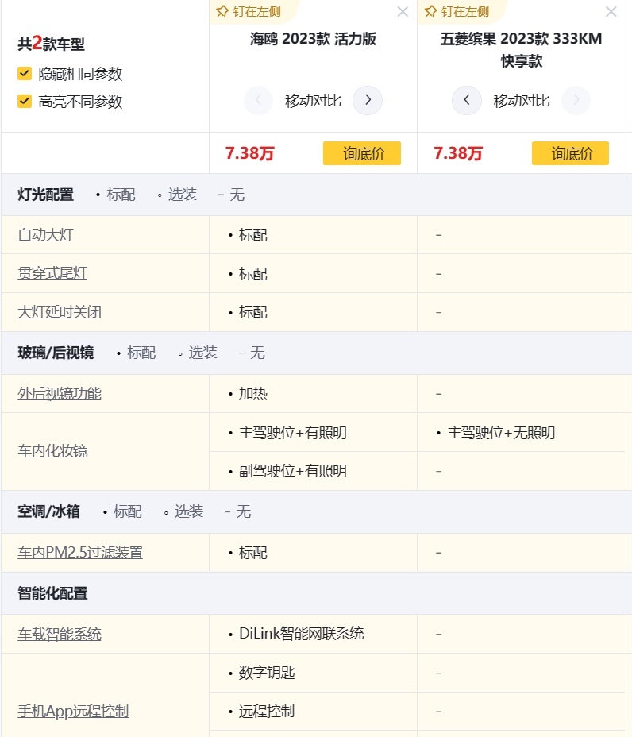
Task: Open 贯穿式尾灯 parameter link
Action: click(x=52, y=273)
